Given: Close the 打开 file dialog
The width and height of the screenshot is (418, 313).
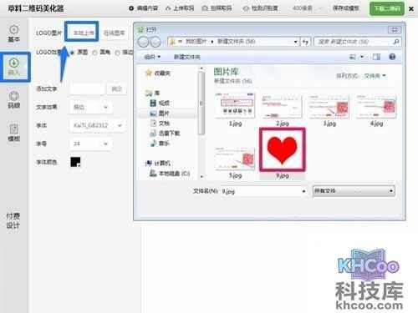Looking at the screenshot, I should tap(395, 29).
